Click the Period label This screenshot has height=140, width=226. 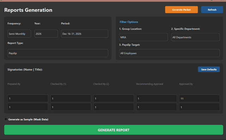pyautogui.click(x=65, y=23)
